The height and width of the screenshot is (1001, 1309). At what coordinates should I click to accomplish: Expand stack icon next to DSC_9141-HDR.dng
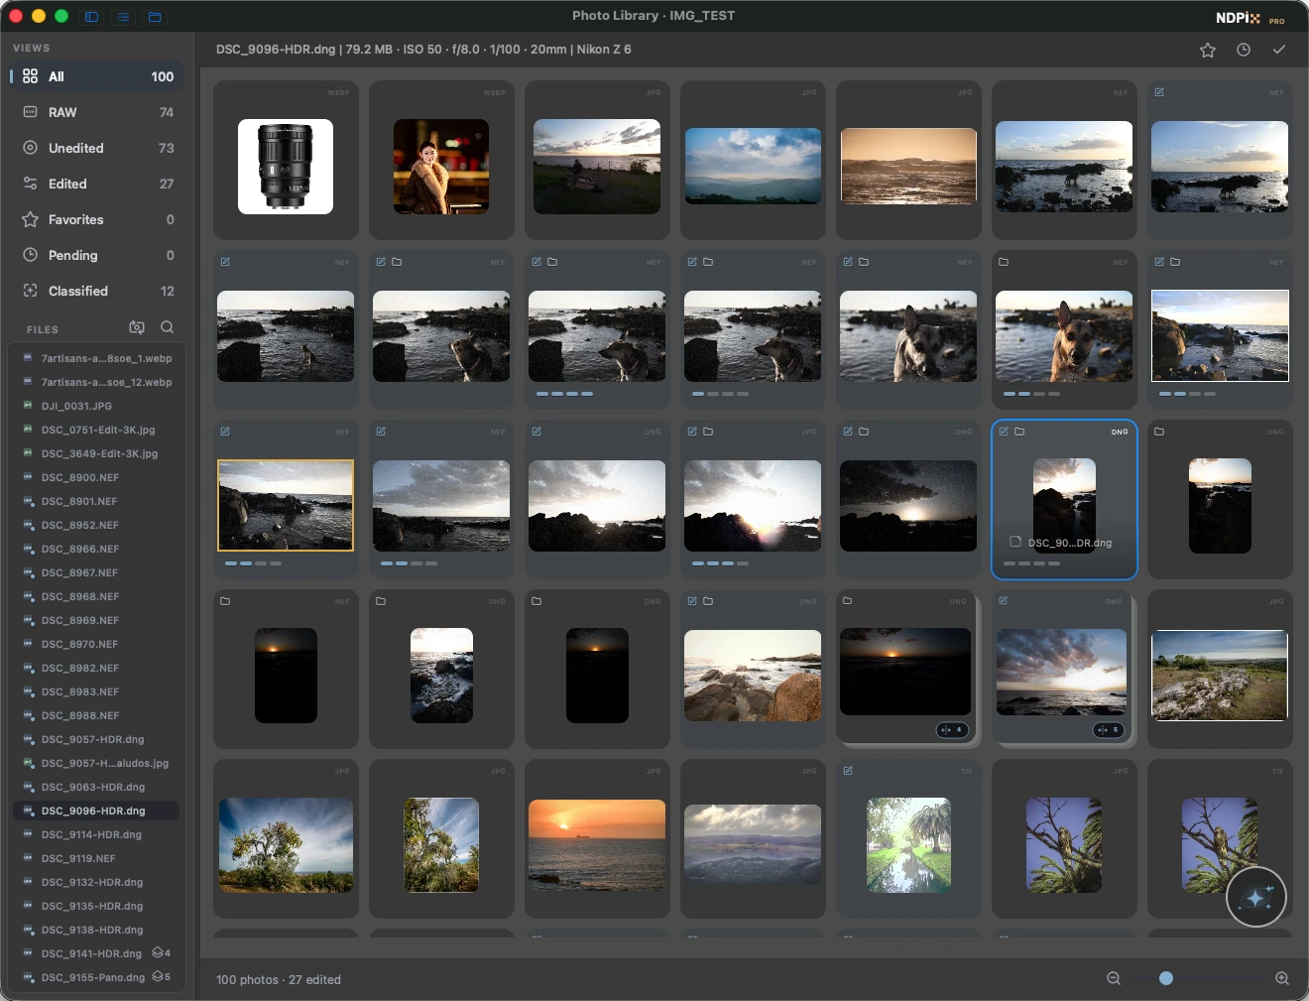point(161,953)
